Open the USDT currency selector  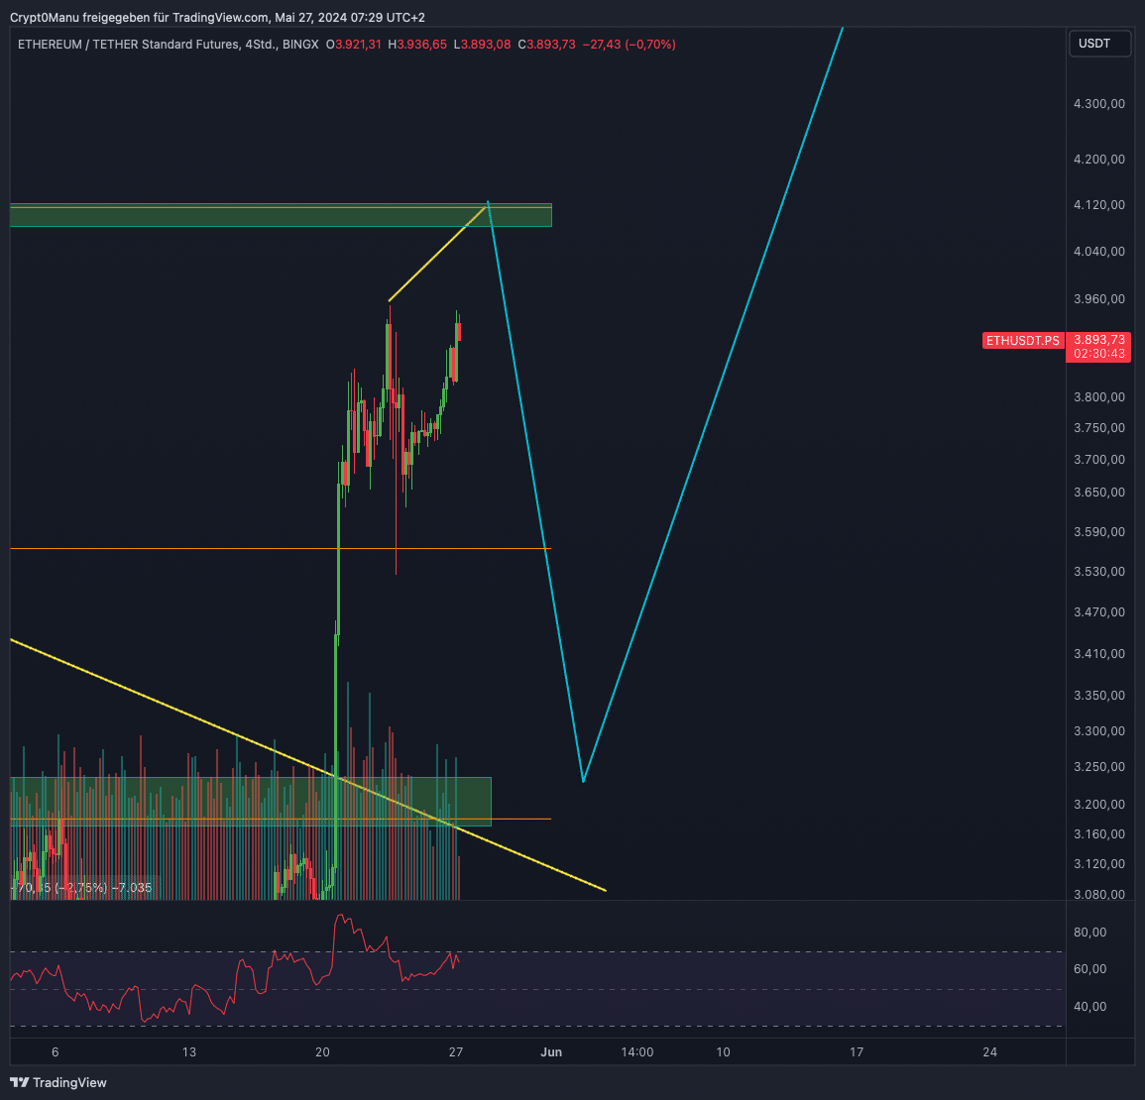click(1098, 44)
